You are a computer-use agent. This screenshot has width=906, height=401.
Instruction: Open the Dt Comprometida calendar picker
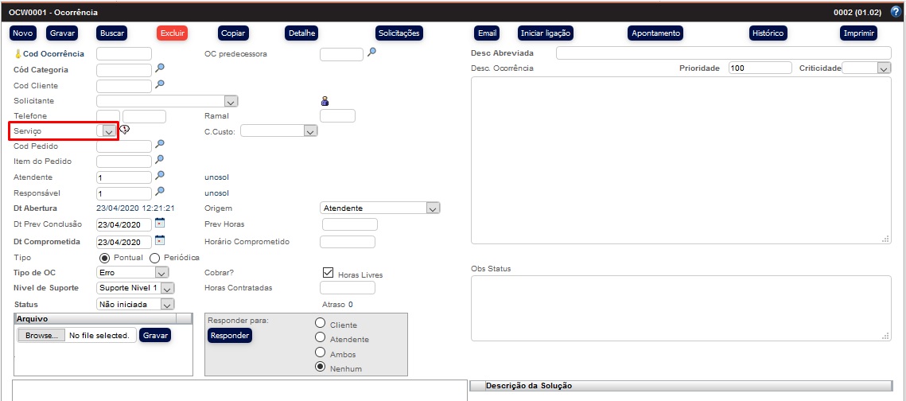tap(160, 241)
